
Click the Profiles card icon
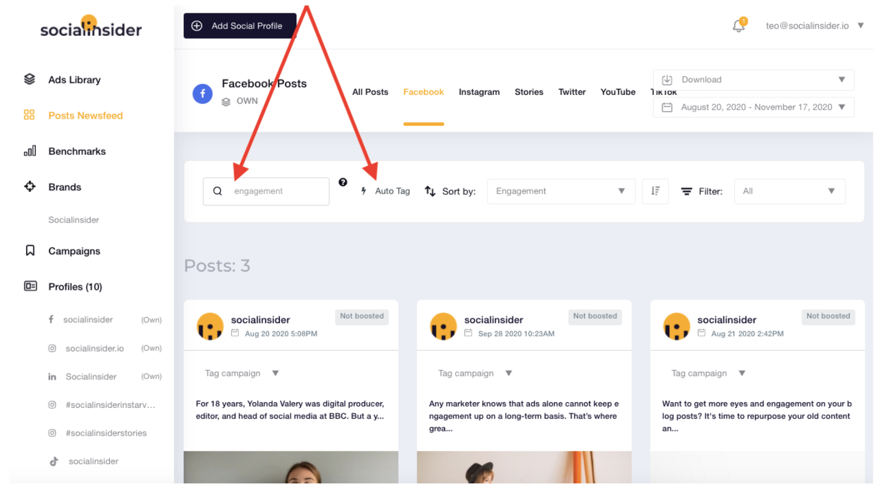[30, 286]
